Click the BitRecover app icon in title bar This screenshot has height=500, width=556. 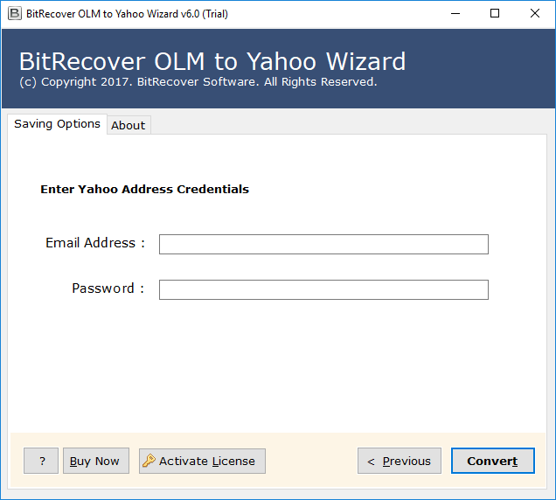(14, 14)
